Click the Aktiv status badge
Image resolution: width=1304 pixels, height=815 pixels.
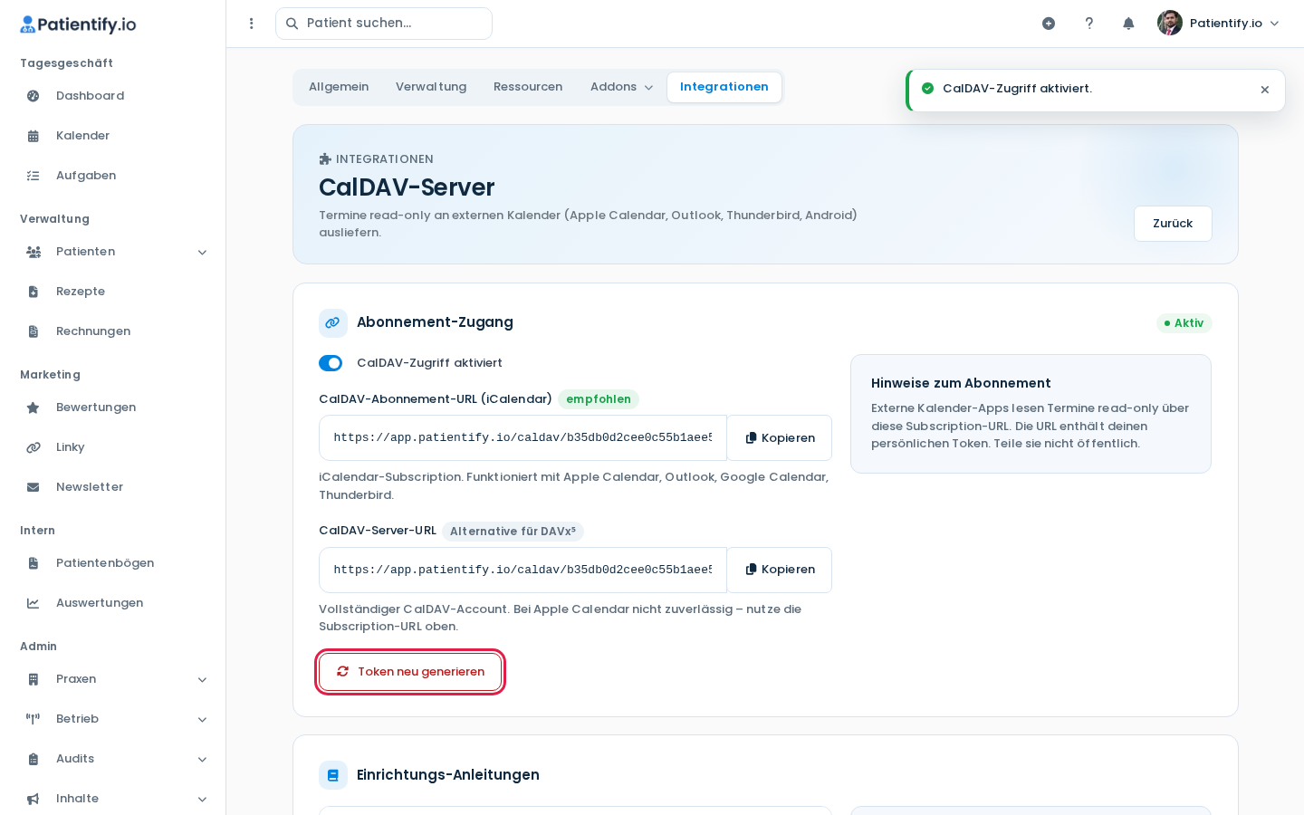[1184, 323]
